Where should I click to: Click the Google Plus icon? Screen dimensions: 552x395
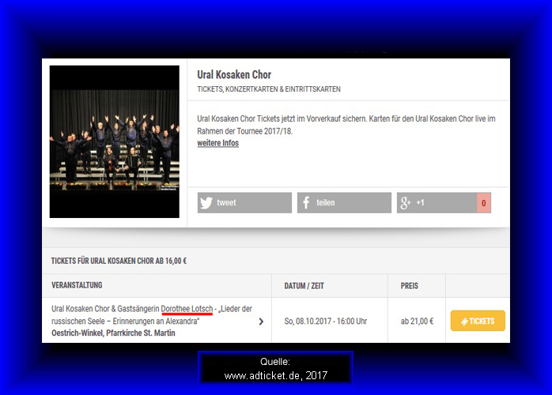point(406,202)
